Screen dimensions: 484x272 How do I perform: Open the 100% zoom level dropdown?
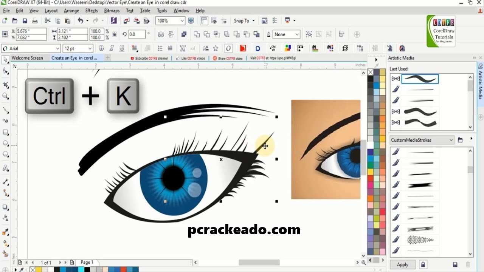(x=181, y=21)
